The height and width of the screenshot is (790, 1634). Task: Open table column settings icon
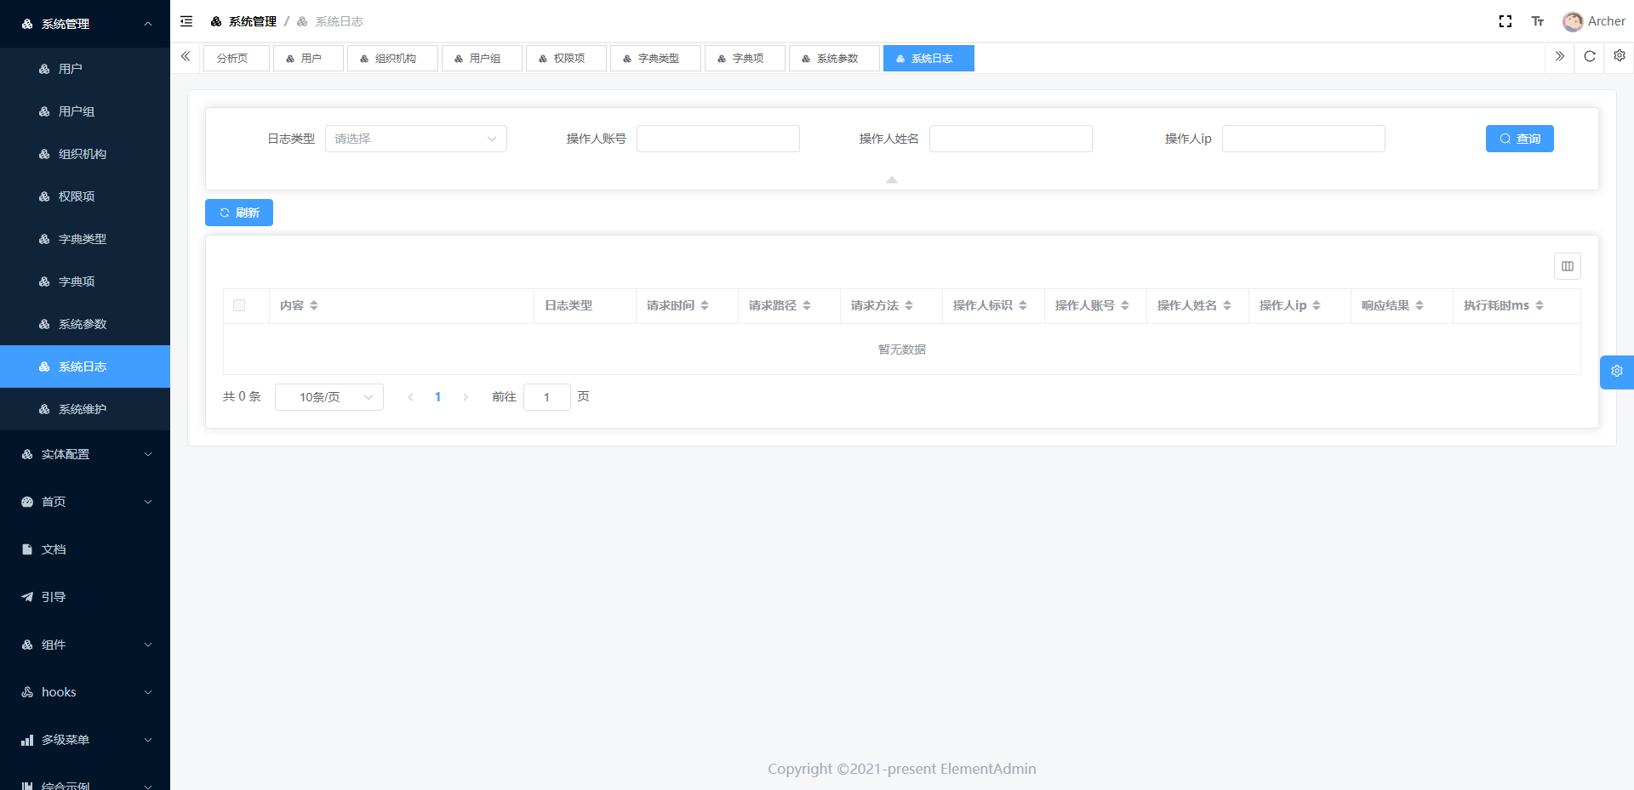[x=1568, y=266]
